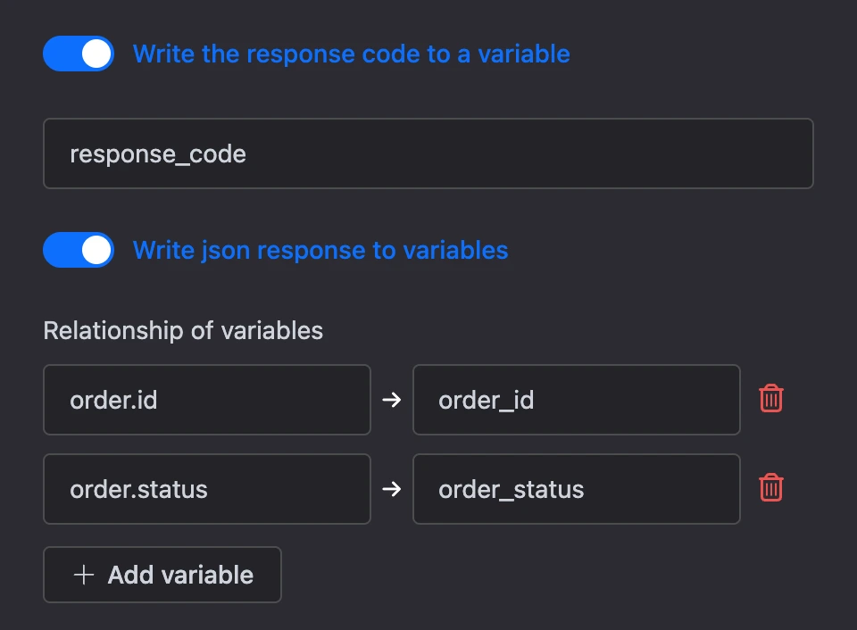This screenshot has width=857, height=630.
Task: Delete the order.id variable mapping row
Action: click(x=770, y=398)
